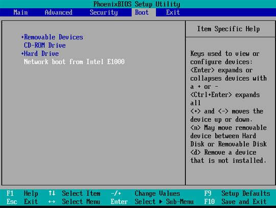Click the Item Specific Help heading
The height and width of the screenshot is (208, 276).
[228, 29]
